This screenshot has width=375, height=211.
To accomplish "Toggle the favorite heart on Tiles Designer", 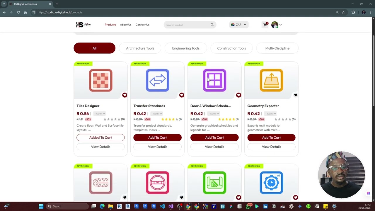I will [x=125, y=95].
